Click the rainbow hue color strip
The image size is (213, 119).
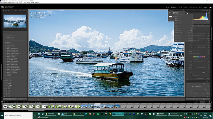tap(199, 57)
